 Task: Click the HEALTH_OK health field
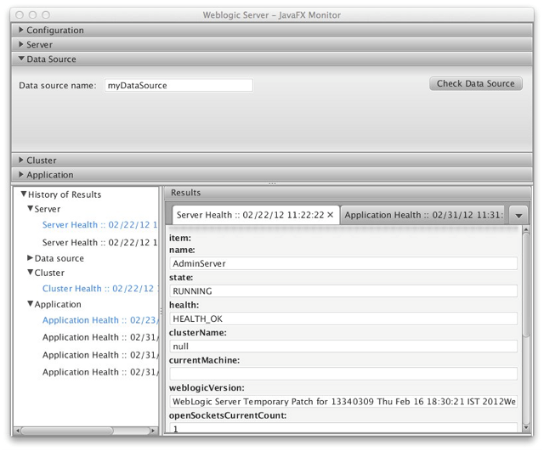click(343, 319)
